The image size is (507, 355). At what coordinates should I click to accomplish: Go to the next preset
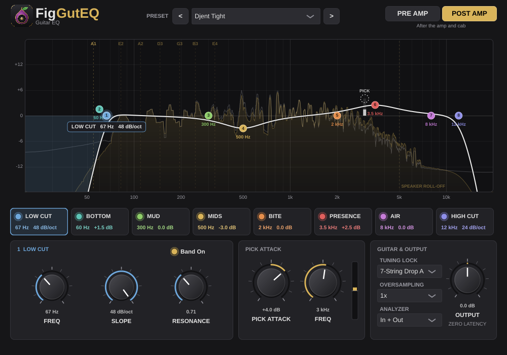point(332,16)
